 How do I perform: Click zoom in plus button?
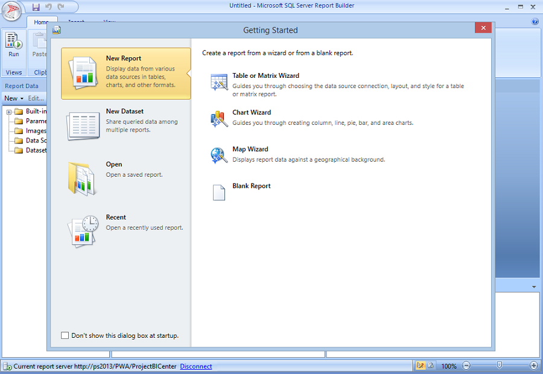(x=534, y=366)
